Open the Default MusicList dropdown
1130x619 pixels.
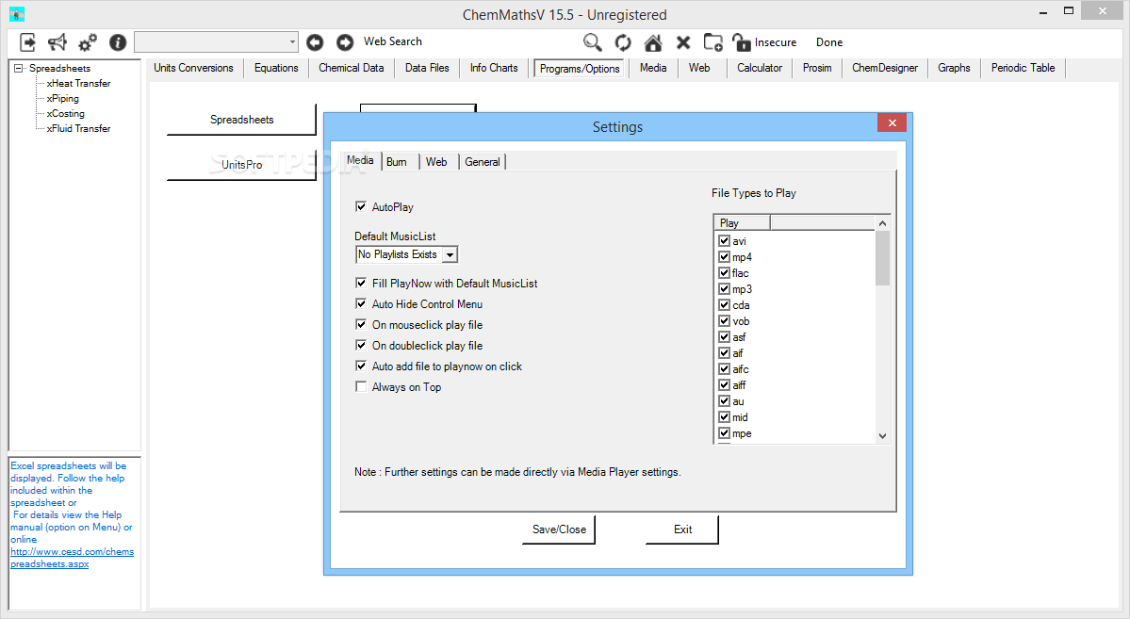click(x=450, y=254)
